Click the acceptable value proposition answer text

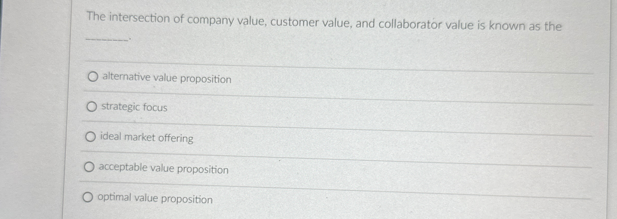click(x=164, y=169)
